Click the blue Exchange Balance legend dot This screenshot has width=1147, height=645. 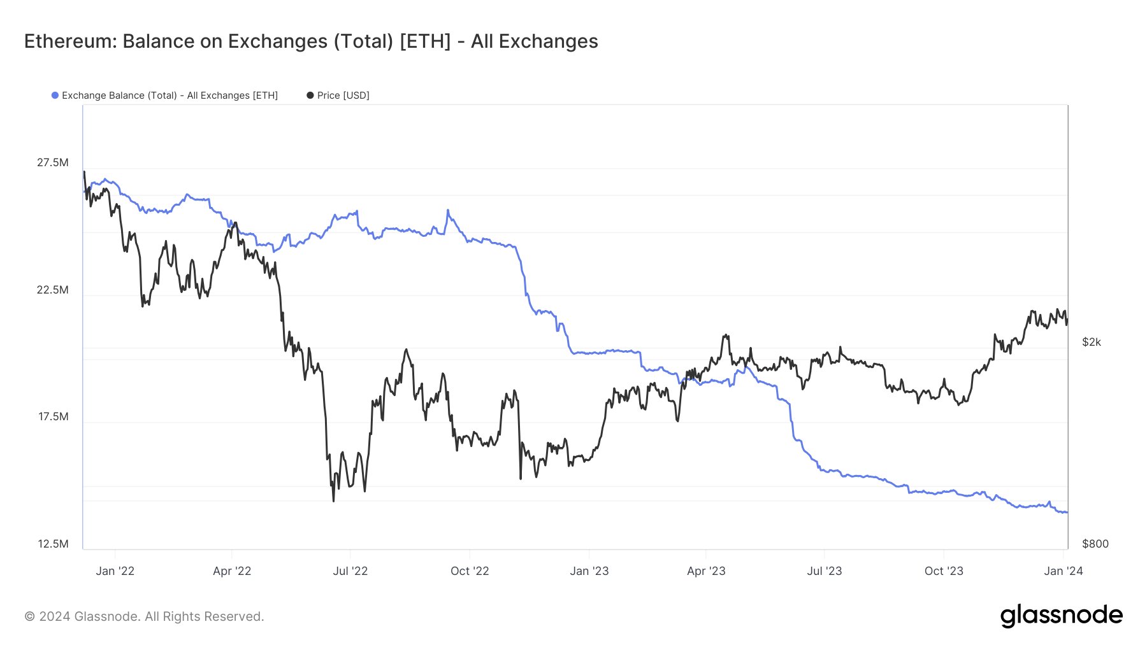pyautogui.click(x=55, y=96)
